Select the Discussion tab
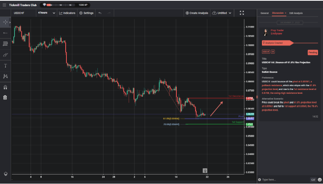323x184 pixels. [278, 13]
